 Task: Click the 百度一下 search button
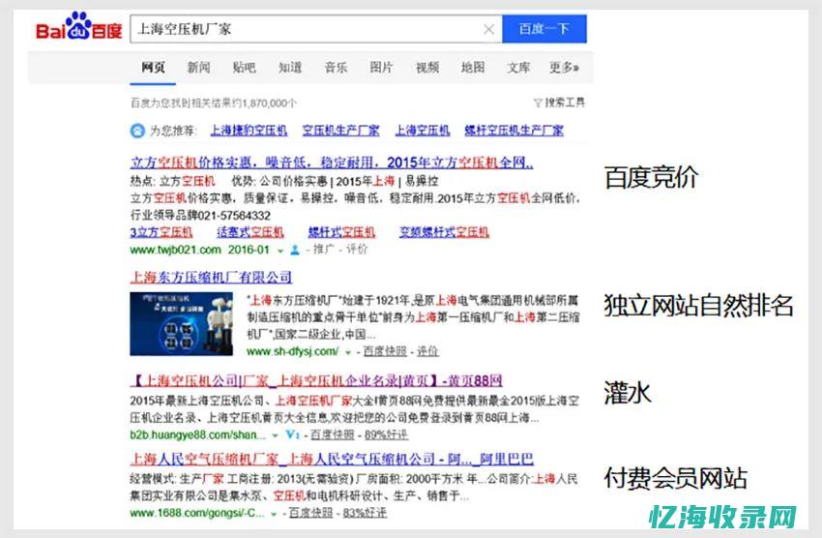click(x=544, y=29)
